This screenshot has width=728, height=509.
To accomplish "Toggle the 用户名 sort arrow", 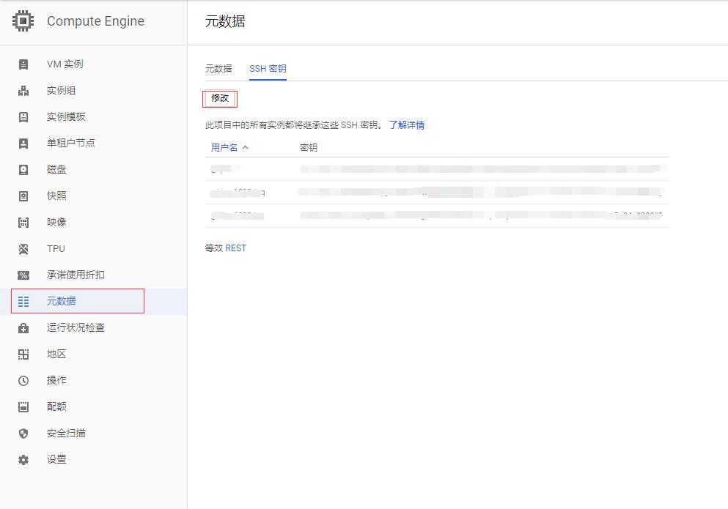I will [245, 147].
